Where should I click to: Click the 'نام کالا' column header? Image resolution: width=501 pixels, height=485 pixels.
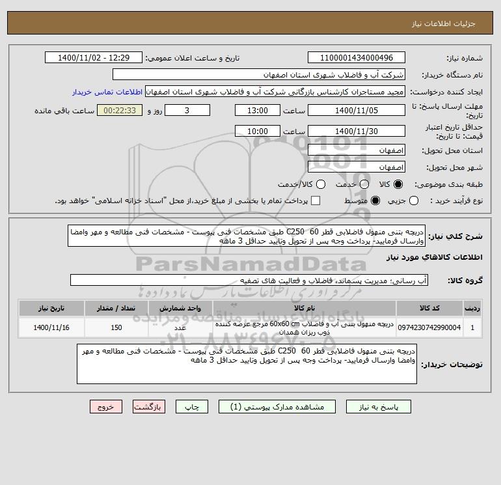coord(305,308)
